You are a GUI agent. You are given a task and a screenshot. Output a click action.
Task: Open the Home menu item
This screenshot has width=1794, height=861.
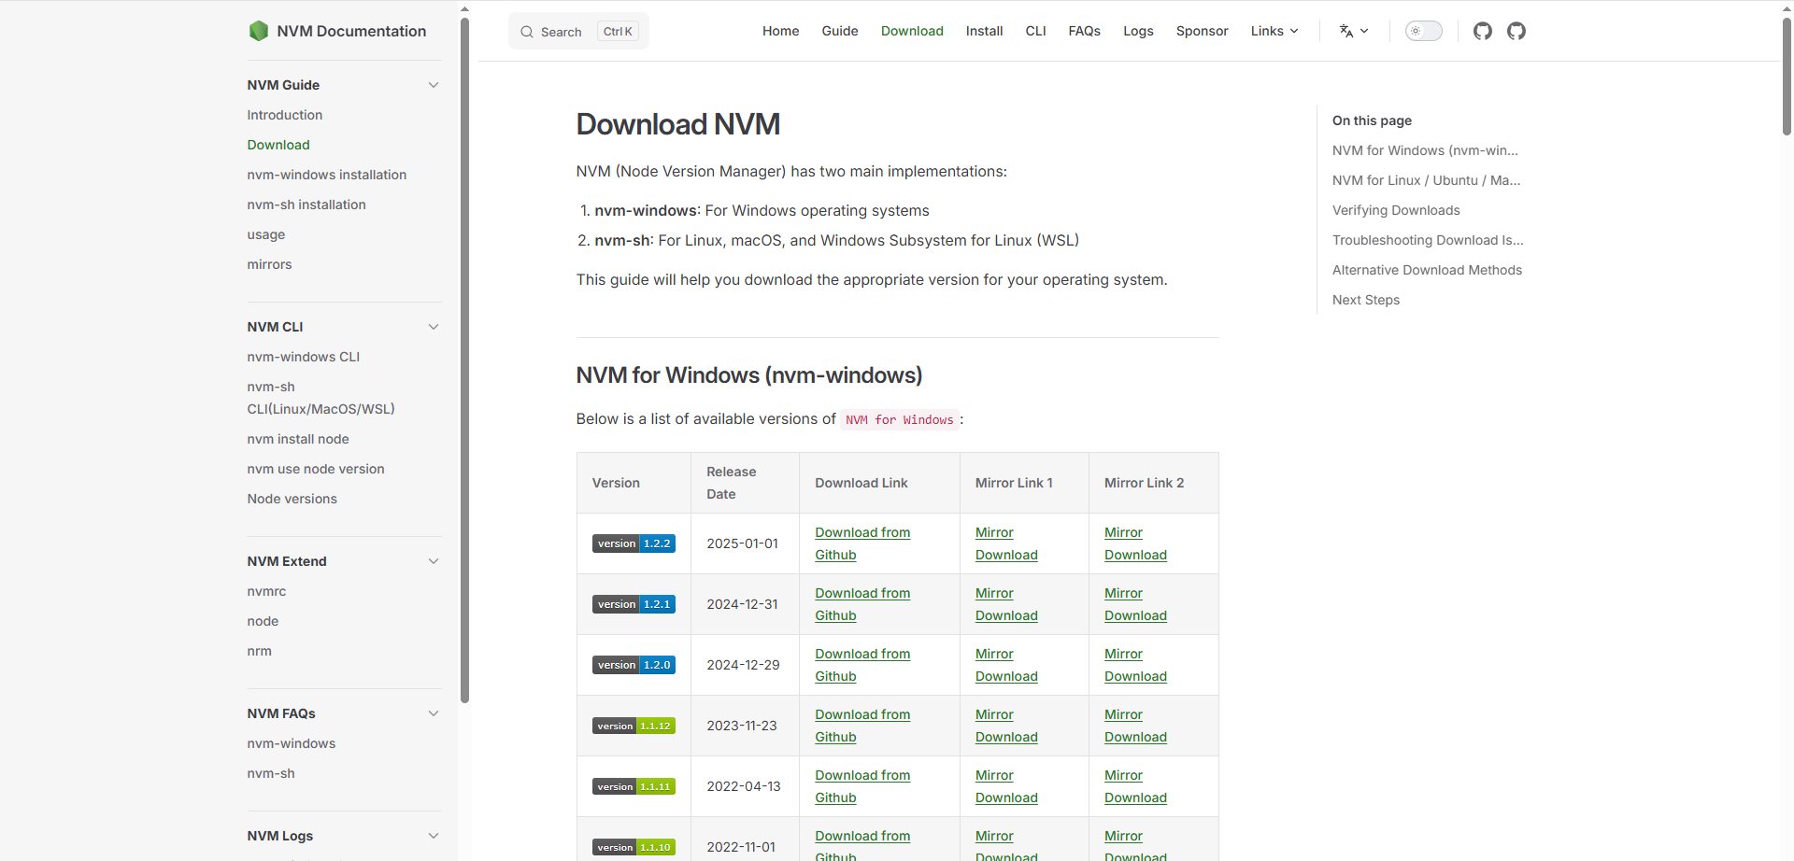(780, 31)
